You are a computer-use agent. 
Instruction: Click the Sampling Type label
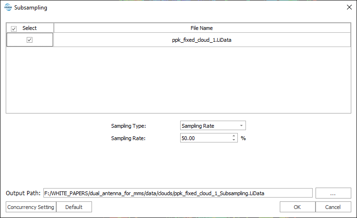128,126
